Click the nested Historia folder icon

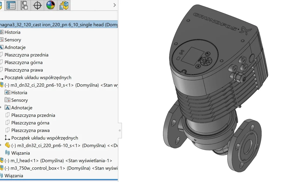8,92
